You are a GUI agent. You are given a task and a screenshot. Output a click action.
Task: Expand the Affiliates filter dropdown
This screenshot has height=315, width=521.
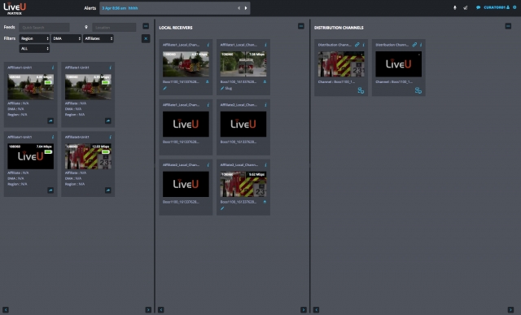pyautogui.click(x=98, y=38)
